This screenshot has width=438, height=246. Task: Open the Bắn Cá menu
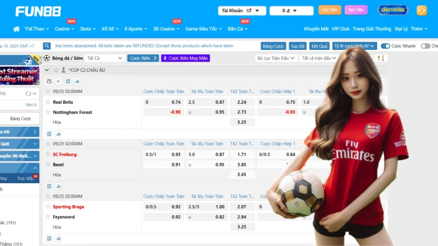(x=237, y=29)
